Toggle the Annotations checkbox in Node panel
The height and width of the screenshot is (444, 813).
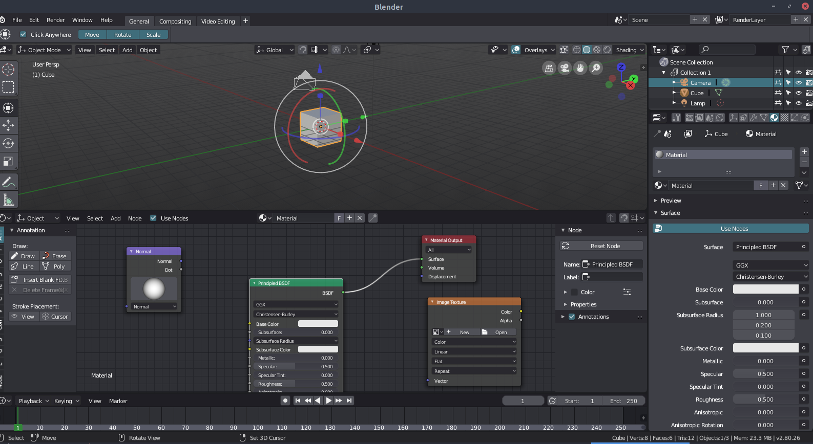coord(572,317)
